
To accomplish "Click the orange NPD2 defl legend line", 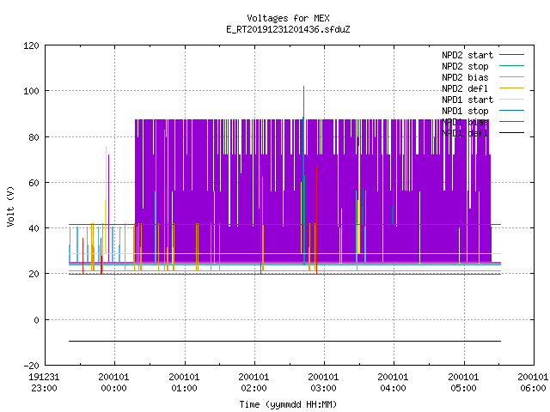I will tap(511, 88).
